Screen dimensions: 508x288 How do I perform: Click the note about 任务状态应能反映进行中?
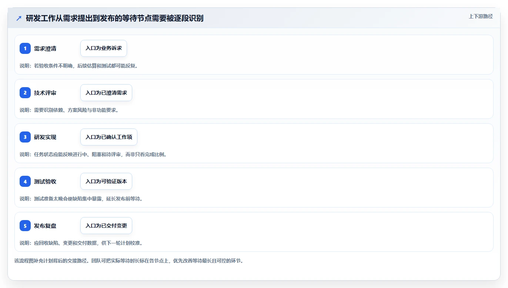93,154
